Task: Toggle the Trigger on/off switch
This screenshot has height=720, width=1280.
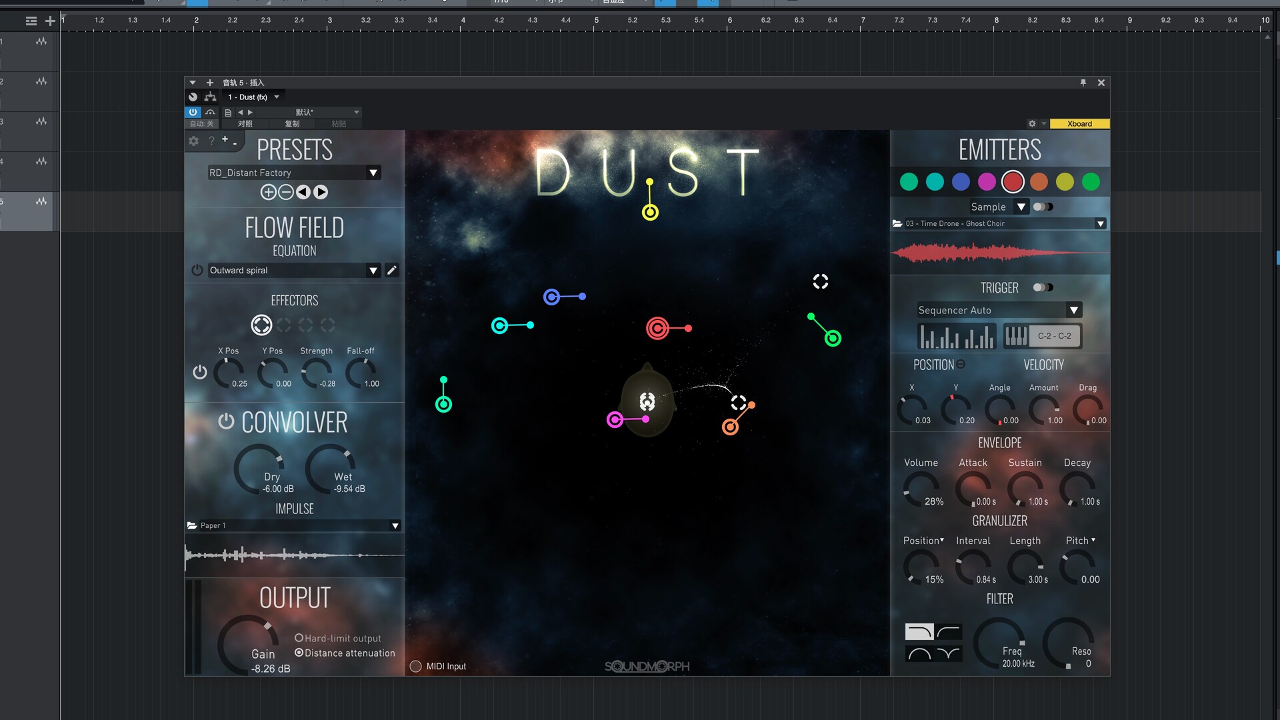Action: click(x=1043, y=287)
